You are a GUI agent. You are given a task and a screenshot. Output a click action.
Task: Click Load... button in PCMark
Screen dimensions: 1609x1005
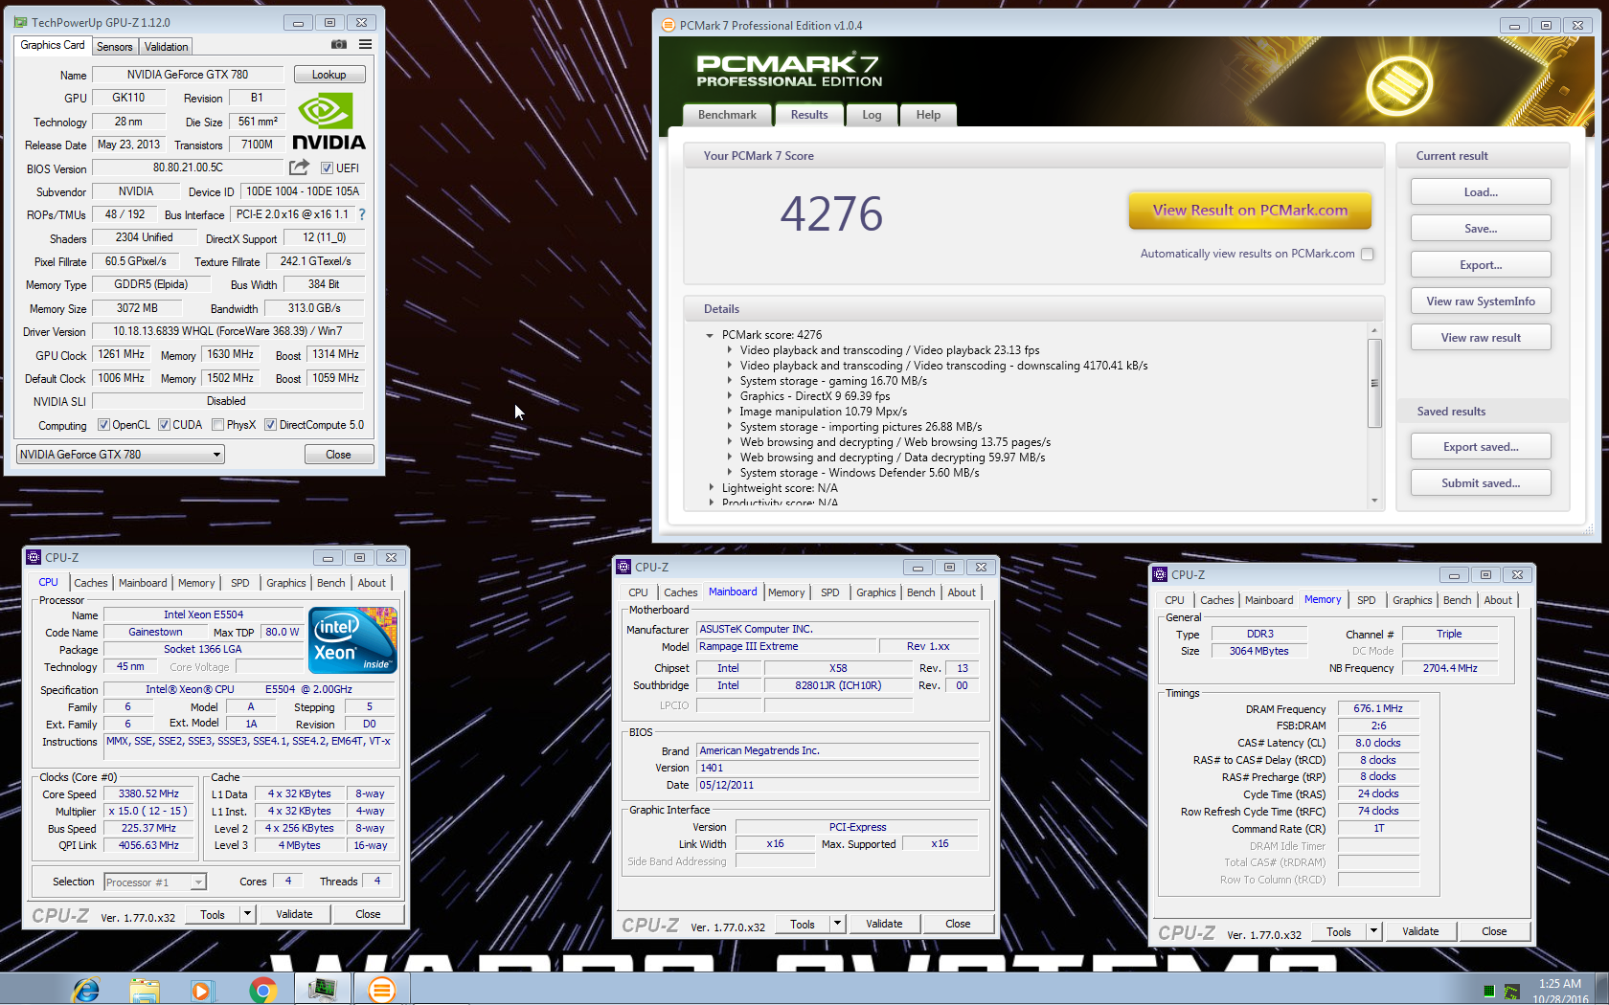[1481, 192]
